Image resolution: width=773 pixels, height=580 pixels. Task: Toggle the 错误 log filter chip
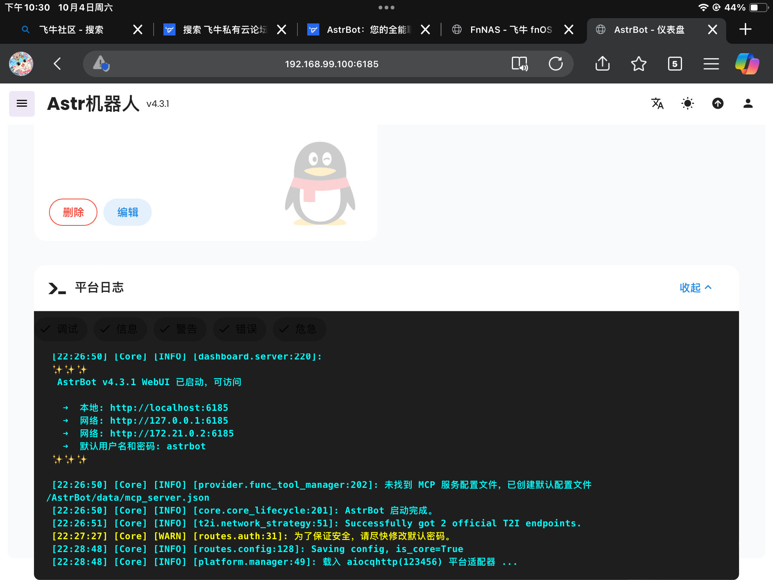click(x=239, y=329)
